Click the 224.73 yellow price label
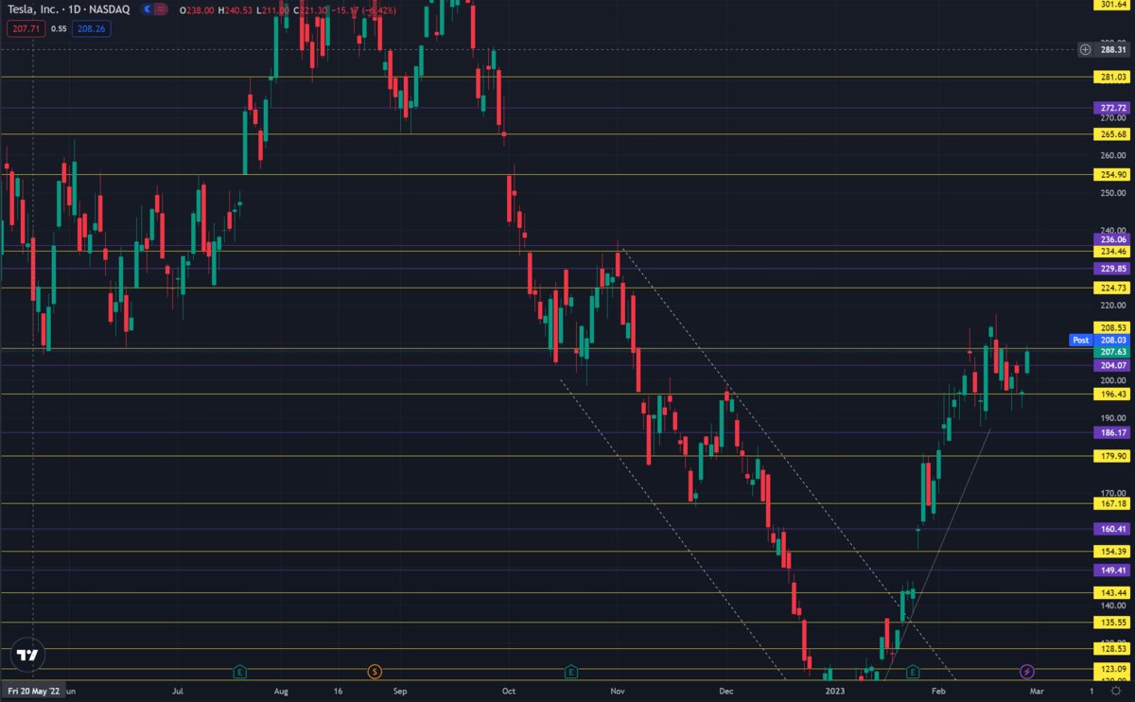The width and height of the screenshot is (1135, 702). (1112, 288)
